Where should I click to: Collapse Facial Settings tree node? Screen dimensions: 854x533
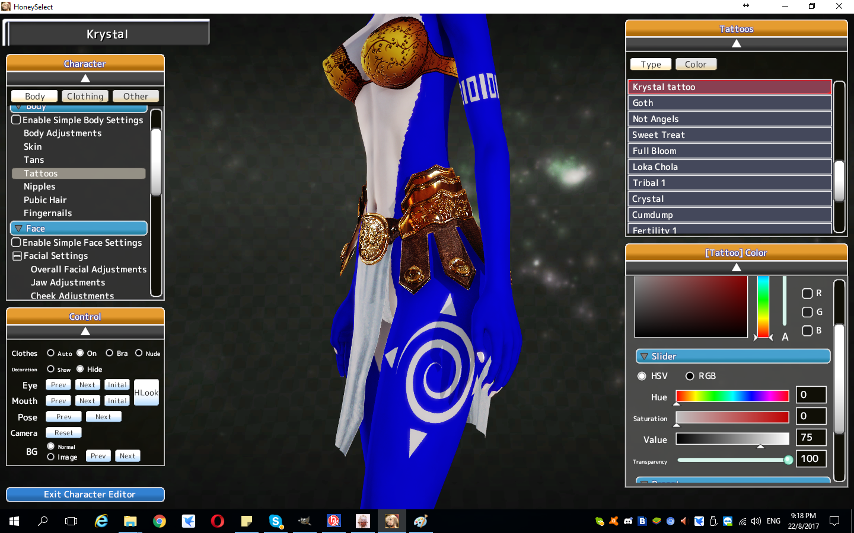click(x=17, y=256)
